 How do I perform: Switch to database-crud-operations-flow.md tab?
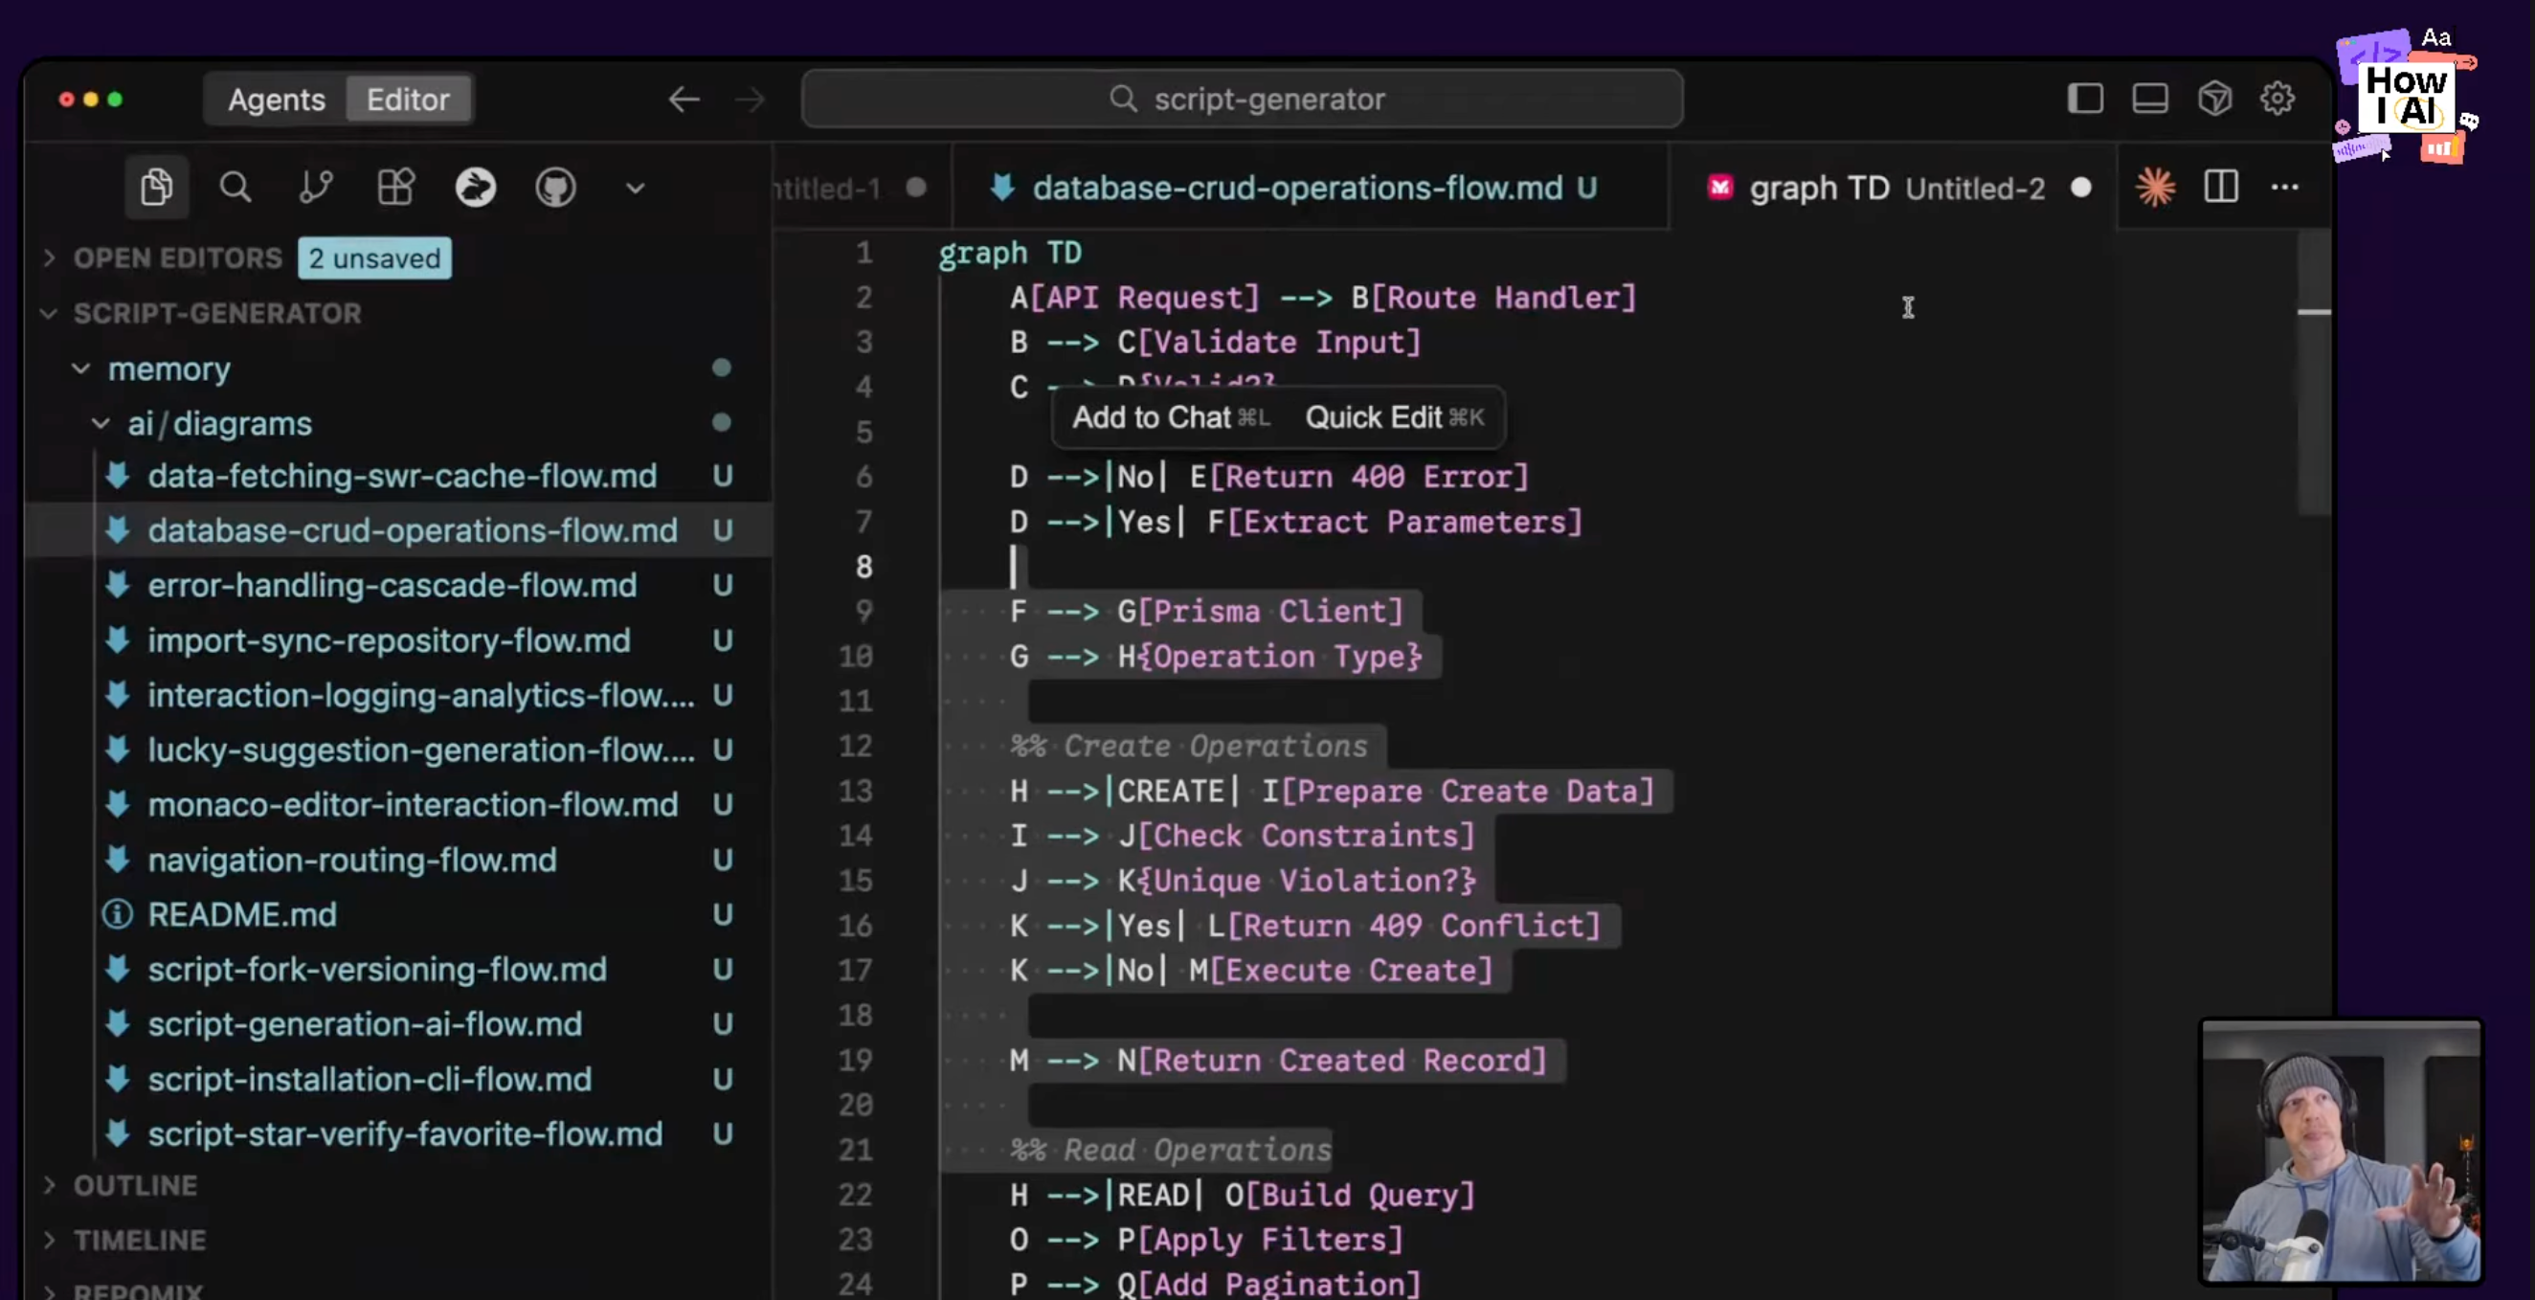[1296, 188]
